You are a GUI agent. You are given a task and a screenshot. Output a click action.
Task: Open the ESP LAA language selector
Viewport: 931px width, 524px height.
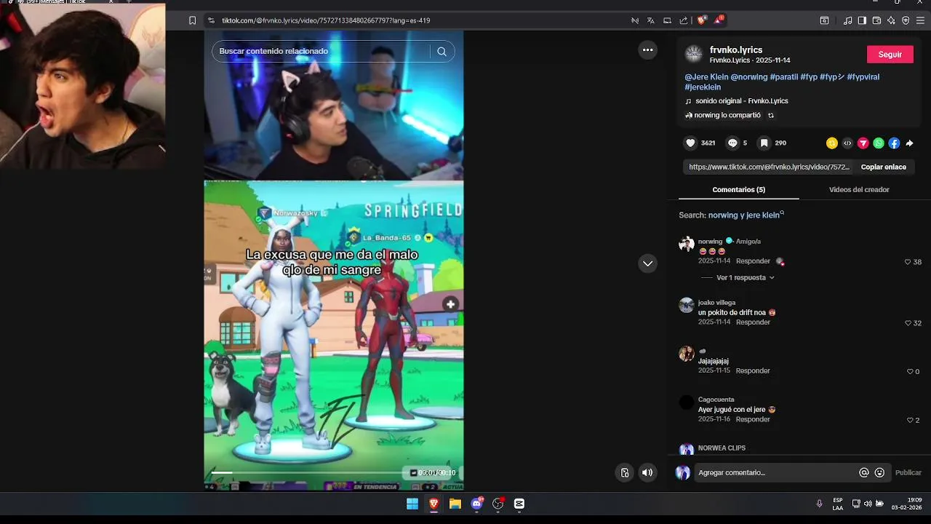tap(838, 504)
